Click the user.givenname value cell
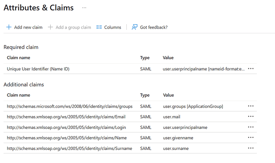Image resolution: width=275 pixels, height=163 pixels. point(178,138)
